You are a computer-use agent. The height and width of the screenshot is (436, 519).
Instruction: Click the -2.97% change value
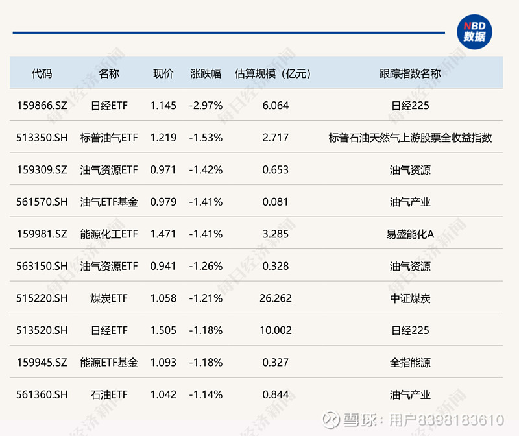click(x=206, y=105)
